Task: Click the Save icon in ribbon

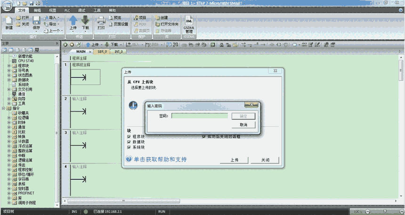Action: pos(36,21)
